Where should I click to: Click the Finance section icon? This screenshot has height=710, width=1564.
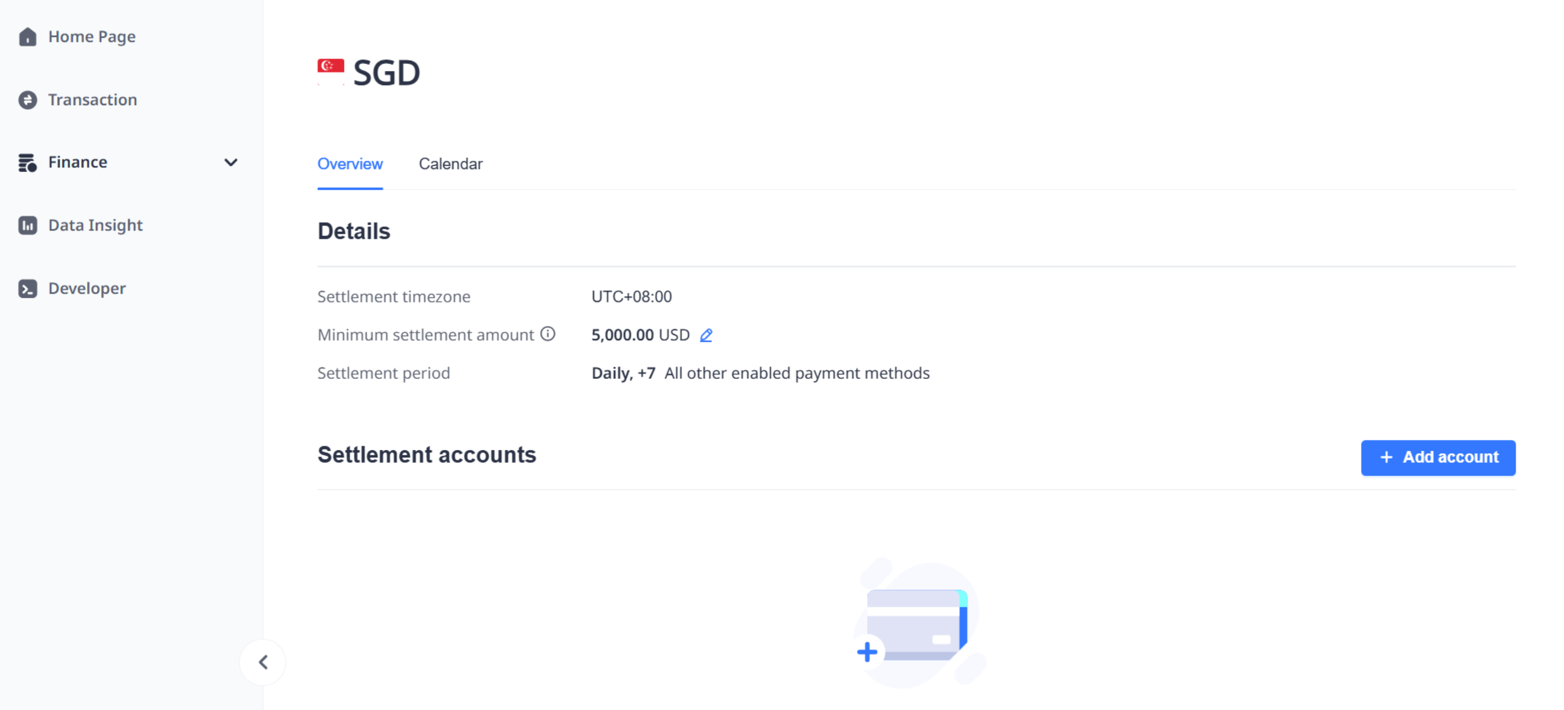tap(27, 162)
